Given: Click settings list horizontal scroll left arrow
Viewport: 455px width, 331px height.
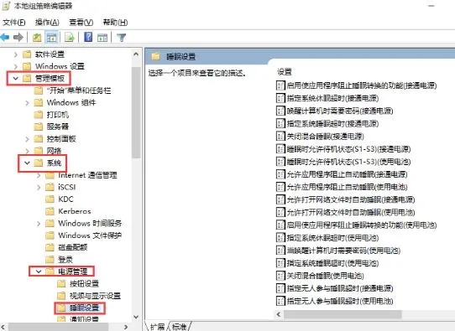Looking at the screenshot, I should (x=279, y=314).
